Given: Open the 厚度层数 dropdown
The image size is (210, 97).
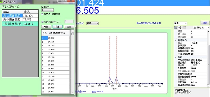Looking at the screenshot, I should coord(48,10).
